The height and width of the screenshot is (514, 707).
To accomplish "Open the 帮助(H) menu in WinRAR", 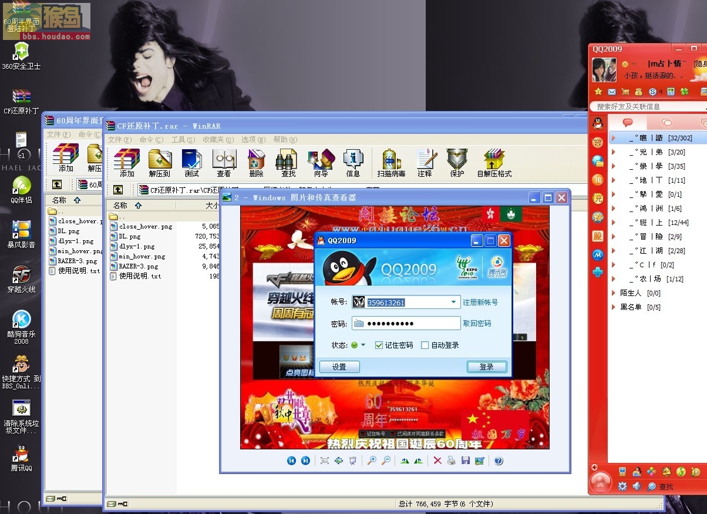I will [285, 140].
